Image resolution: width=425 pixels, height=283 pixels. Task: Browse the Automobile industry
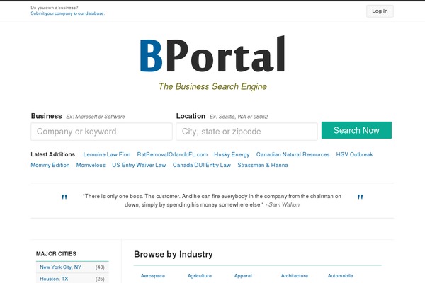(x=341, y=276)
